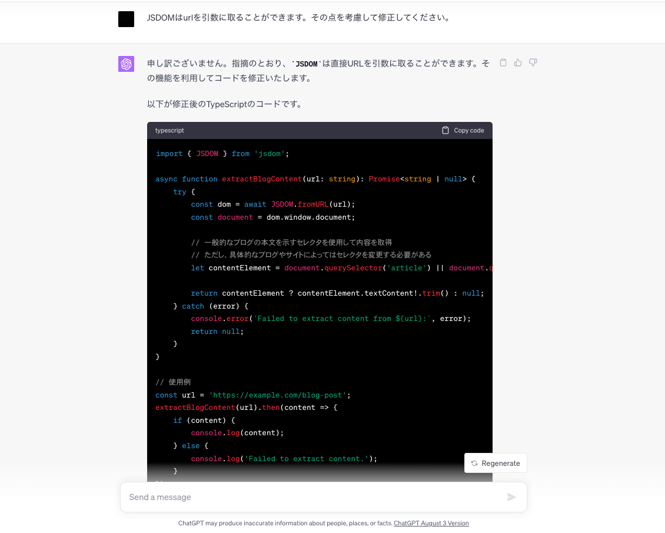Click the '// 使用例' comment line
The height and width of the screenshot is (533, 665).
173,382
